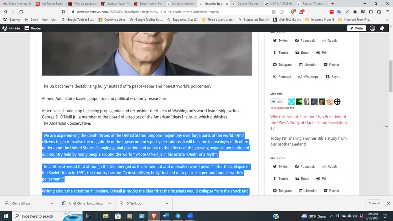This screenshot has height=221, width=393.
Task: Expand options for the China US.jpg download
Action: tap(52, 204)
